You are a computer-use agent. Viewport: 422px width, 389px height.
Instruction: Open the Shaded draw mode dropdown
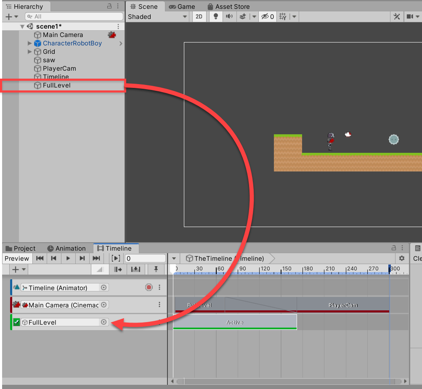(157, 17)
